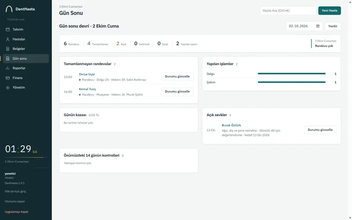Image resolution: width=352 pixels, height=220 pixels.
Task: Click Uygulamayı kapat link
Action: [x=16, y=212]
